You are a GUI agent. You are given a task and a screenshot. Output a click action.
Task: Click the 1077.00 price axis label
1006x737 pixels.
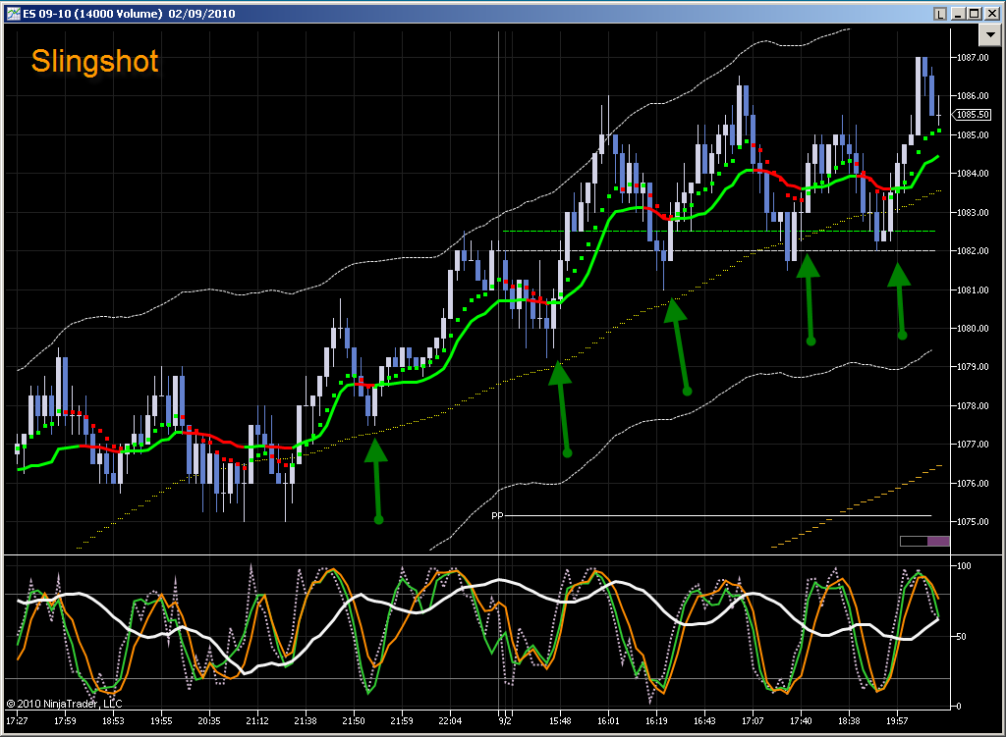pyautogui.click(x=973, y=445)
